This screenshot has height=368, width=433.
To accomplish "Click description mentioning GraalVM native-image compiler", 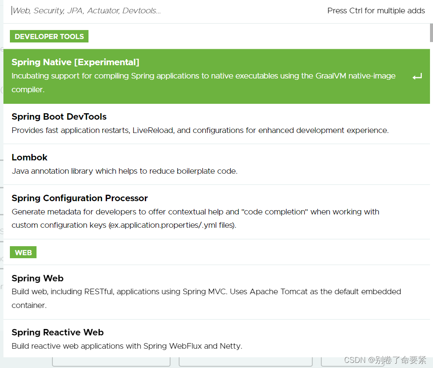I will point(204,83).
